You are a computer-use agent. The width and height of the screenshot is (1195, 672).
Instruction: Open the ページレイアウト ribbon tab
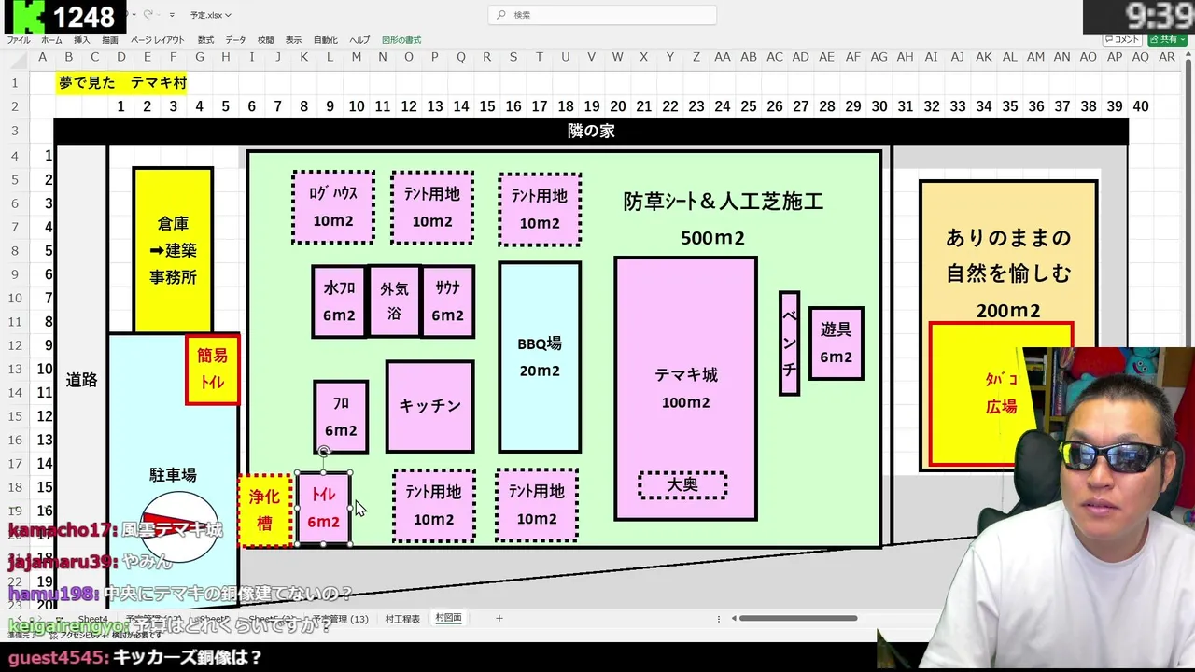pyautogui.click(x=157, y=40)
